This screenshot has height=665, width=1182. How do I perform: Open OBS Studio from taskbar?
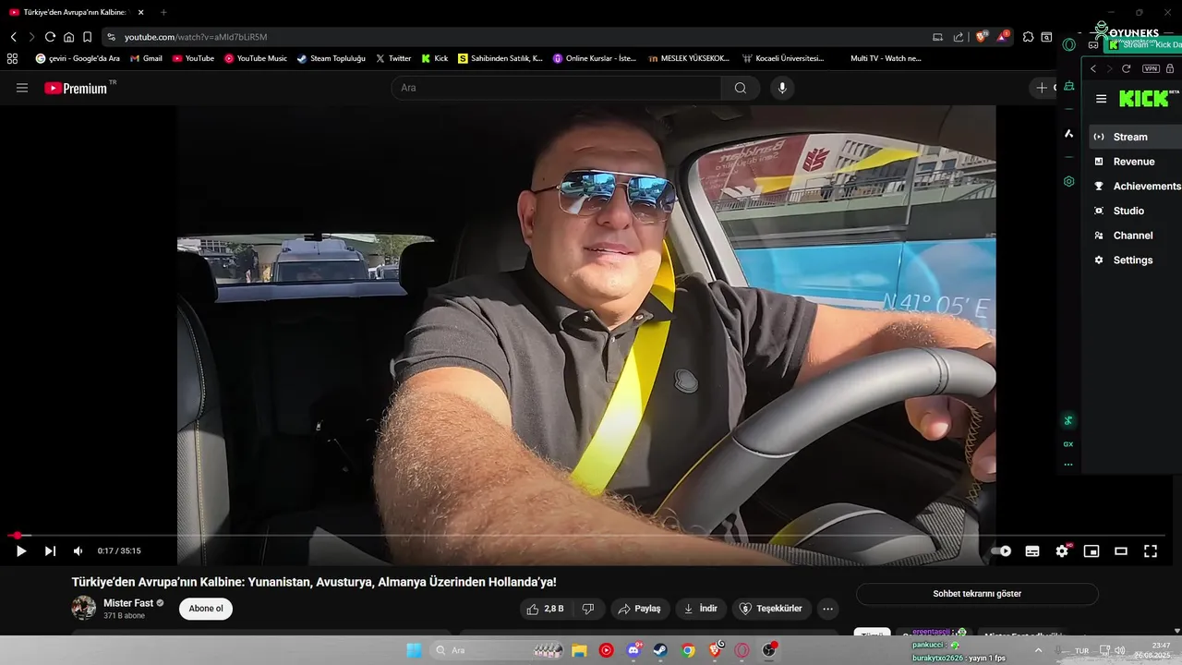tap(768, 650)
